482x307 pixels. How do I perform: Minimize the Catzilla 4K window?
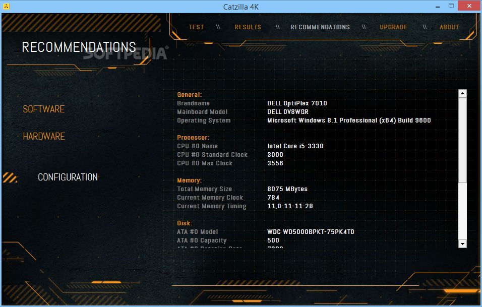(x=438, y=6)
